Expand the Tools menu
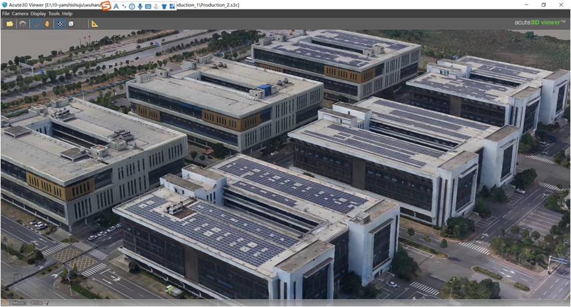 (x=54, y=13)
